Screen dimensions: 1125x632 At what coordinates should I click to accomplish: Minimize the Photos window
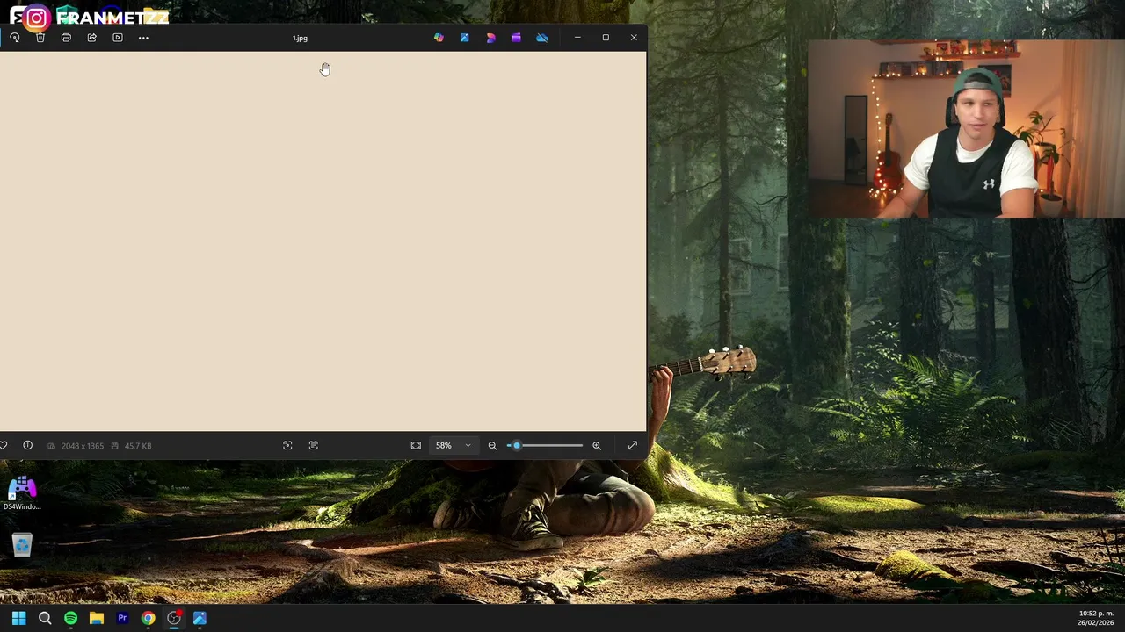tap(577, 38)
